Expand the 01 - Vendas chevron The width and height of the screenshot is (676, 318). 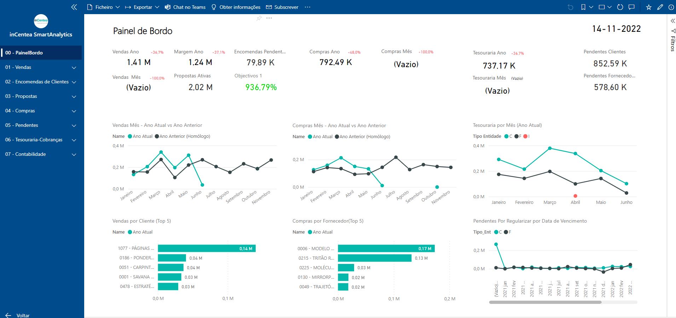click(x=74, y=67)
